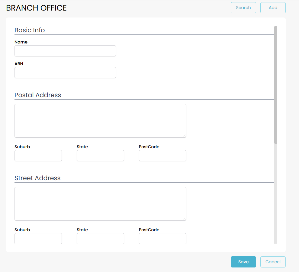Click into the ABN text box
This screenshot has width=299, height=272.
[65, 73]
